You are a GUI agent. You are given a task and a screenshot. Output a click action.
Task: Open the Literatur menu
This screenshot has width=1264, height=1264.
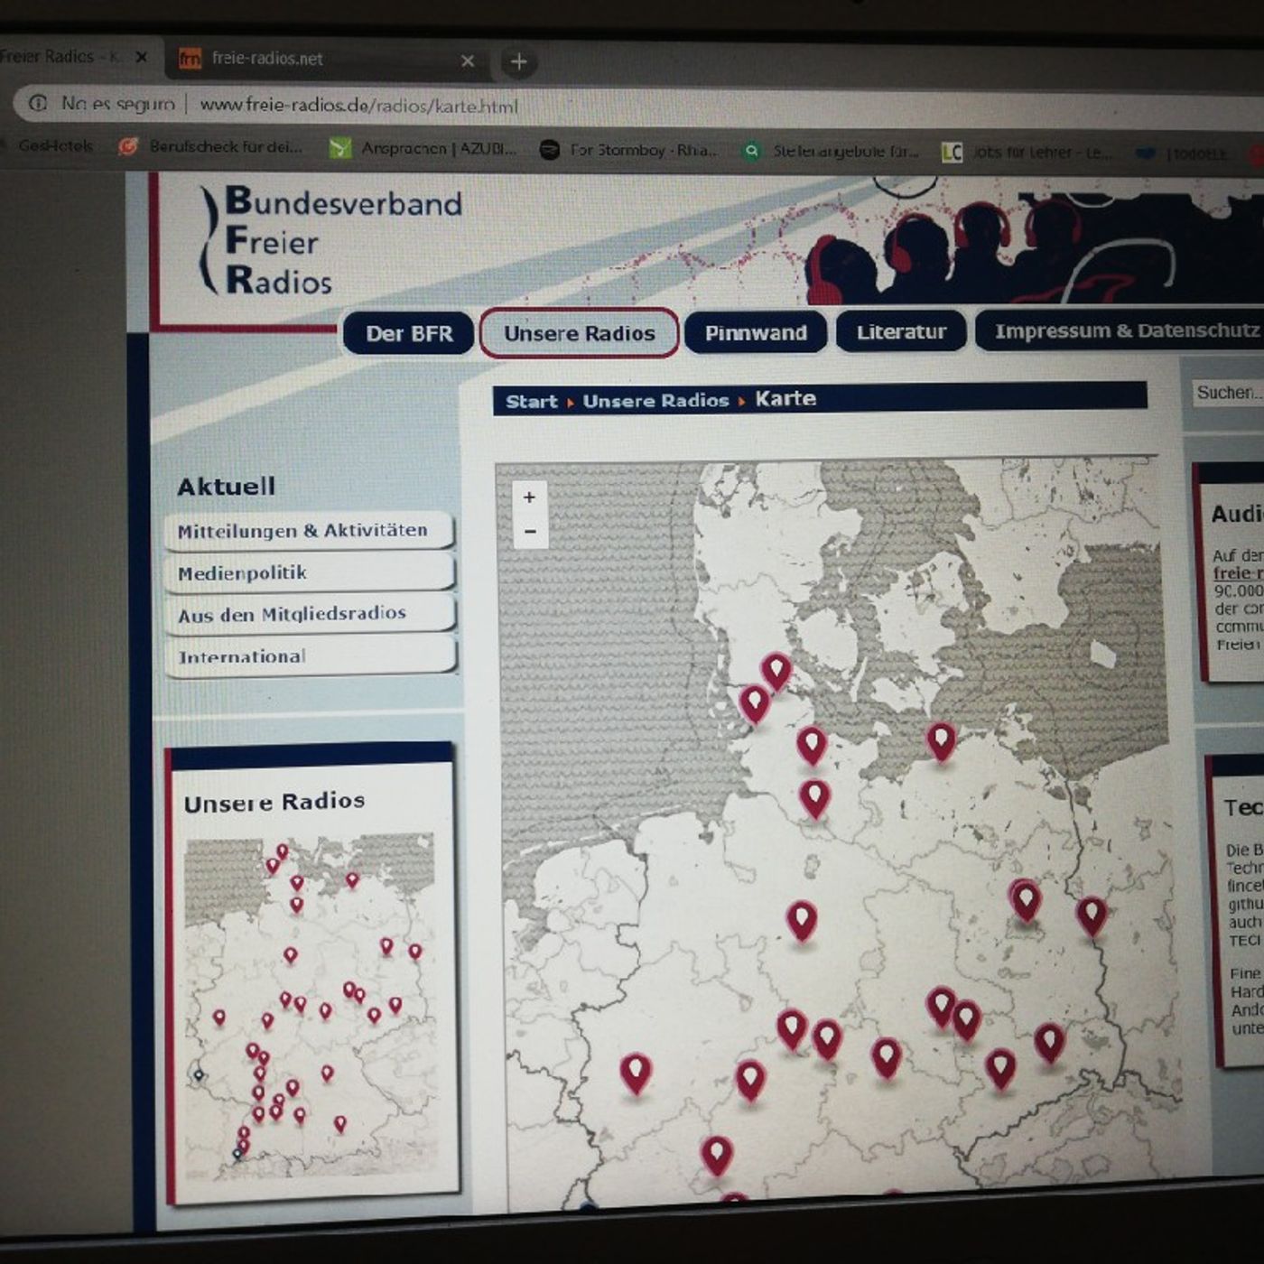(901, 331)
